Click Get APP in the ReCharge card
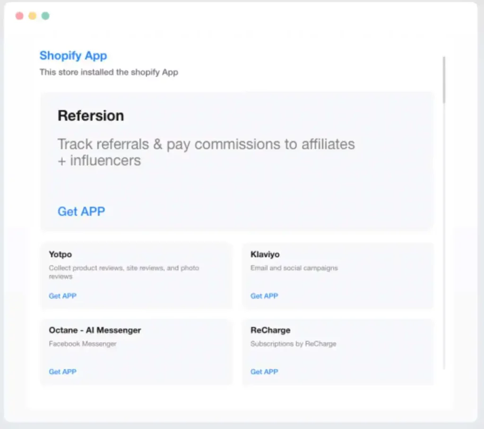This screenshot has width=484, height=429. 264,372
